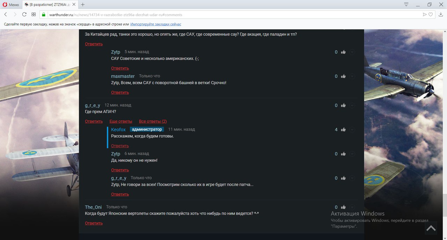The height and width of the screenshot is (240, 447).
Task: Reply to maxmaster's comment
Action: tap(120, 93)
